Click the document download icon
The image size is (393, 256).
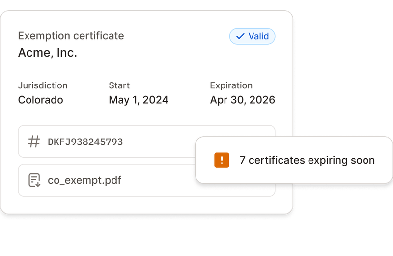click(34, 180)
